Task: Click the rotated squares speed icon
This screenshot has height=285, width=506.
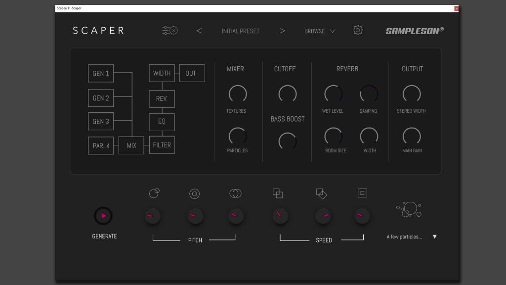Action: (x=321, y=193)
